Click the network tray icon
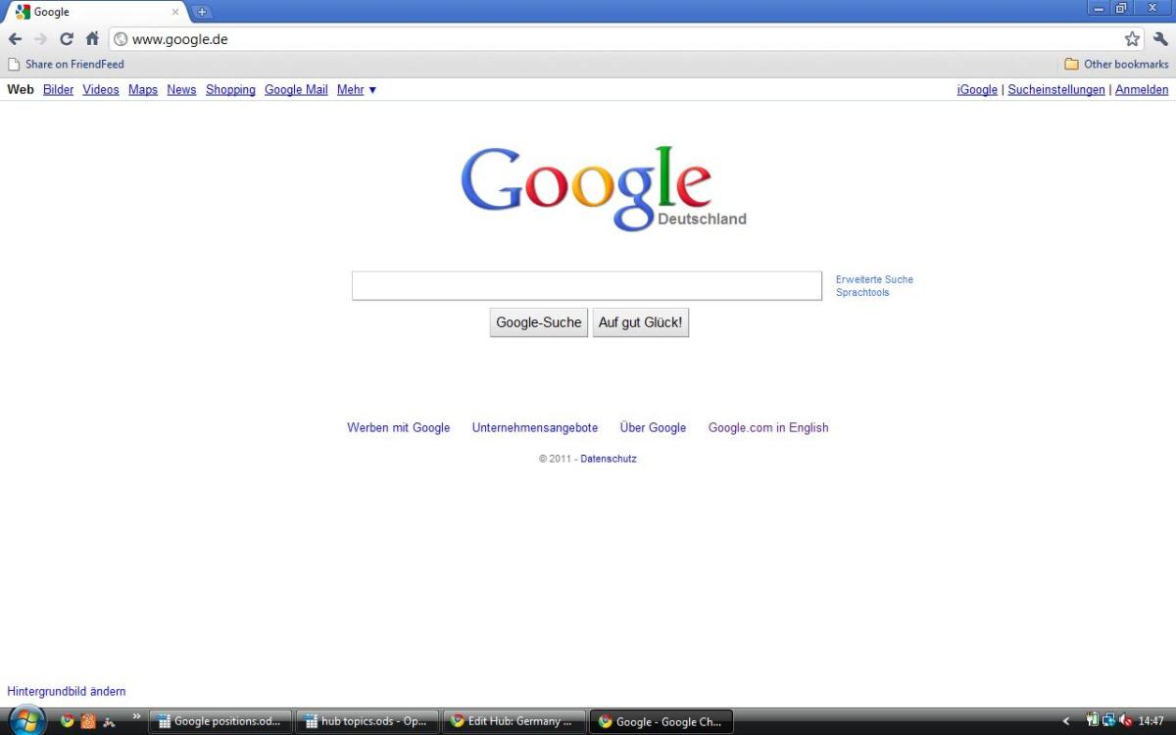This screenshot has height=735, width=1176. pos(1108,720)
